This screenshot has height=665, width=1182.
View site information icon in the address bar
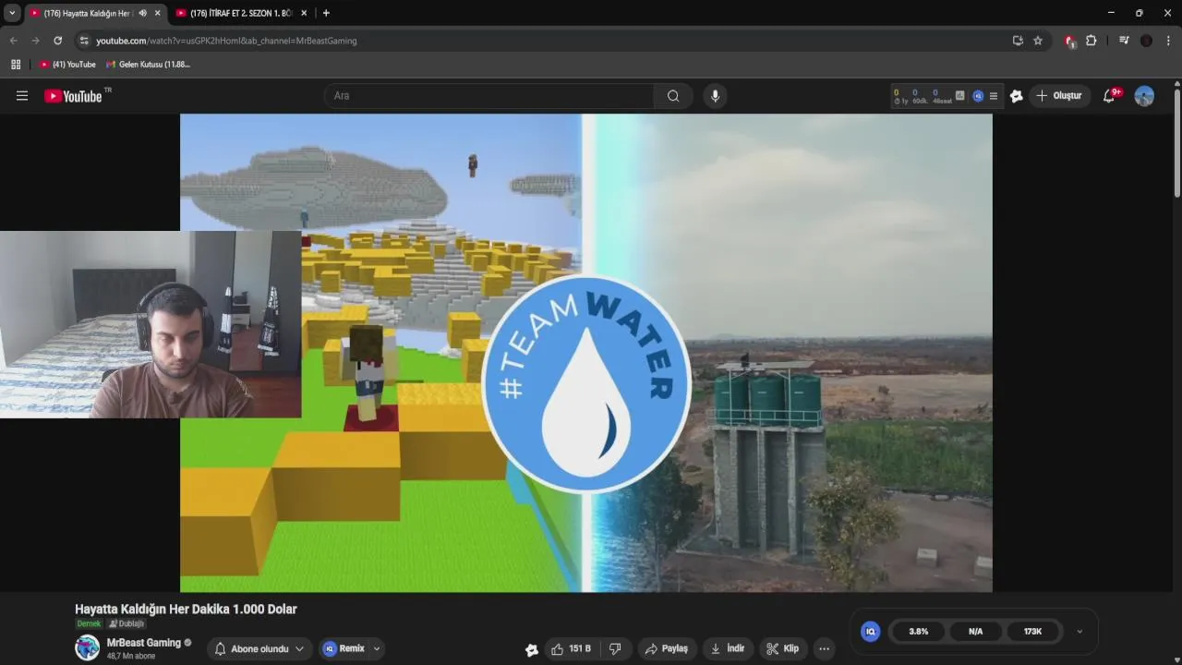pos(84,41)
